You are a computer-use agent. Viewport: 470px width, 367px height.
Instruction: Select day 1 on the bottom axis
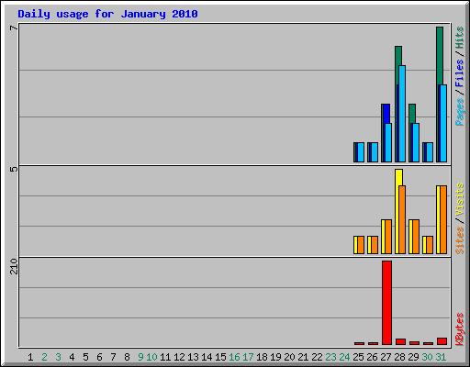coord(30,357)
